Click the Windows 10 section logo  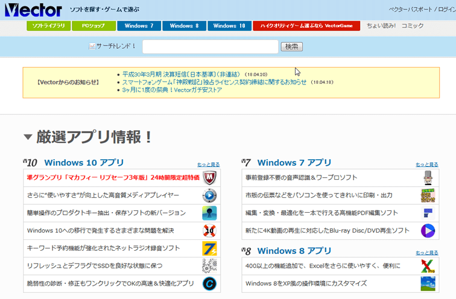point(30,162)
